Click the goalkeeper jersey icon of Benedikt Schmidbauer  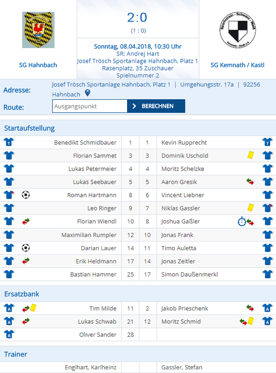[x=9, y=142]
